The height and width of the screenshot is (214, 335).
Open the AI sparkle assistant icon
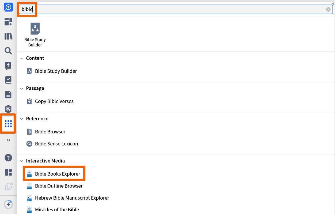pos(8,205)
